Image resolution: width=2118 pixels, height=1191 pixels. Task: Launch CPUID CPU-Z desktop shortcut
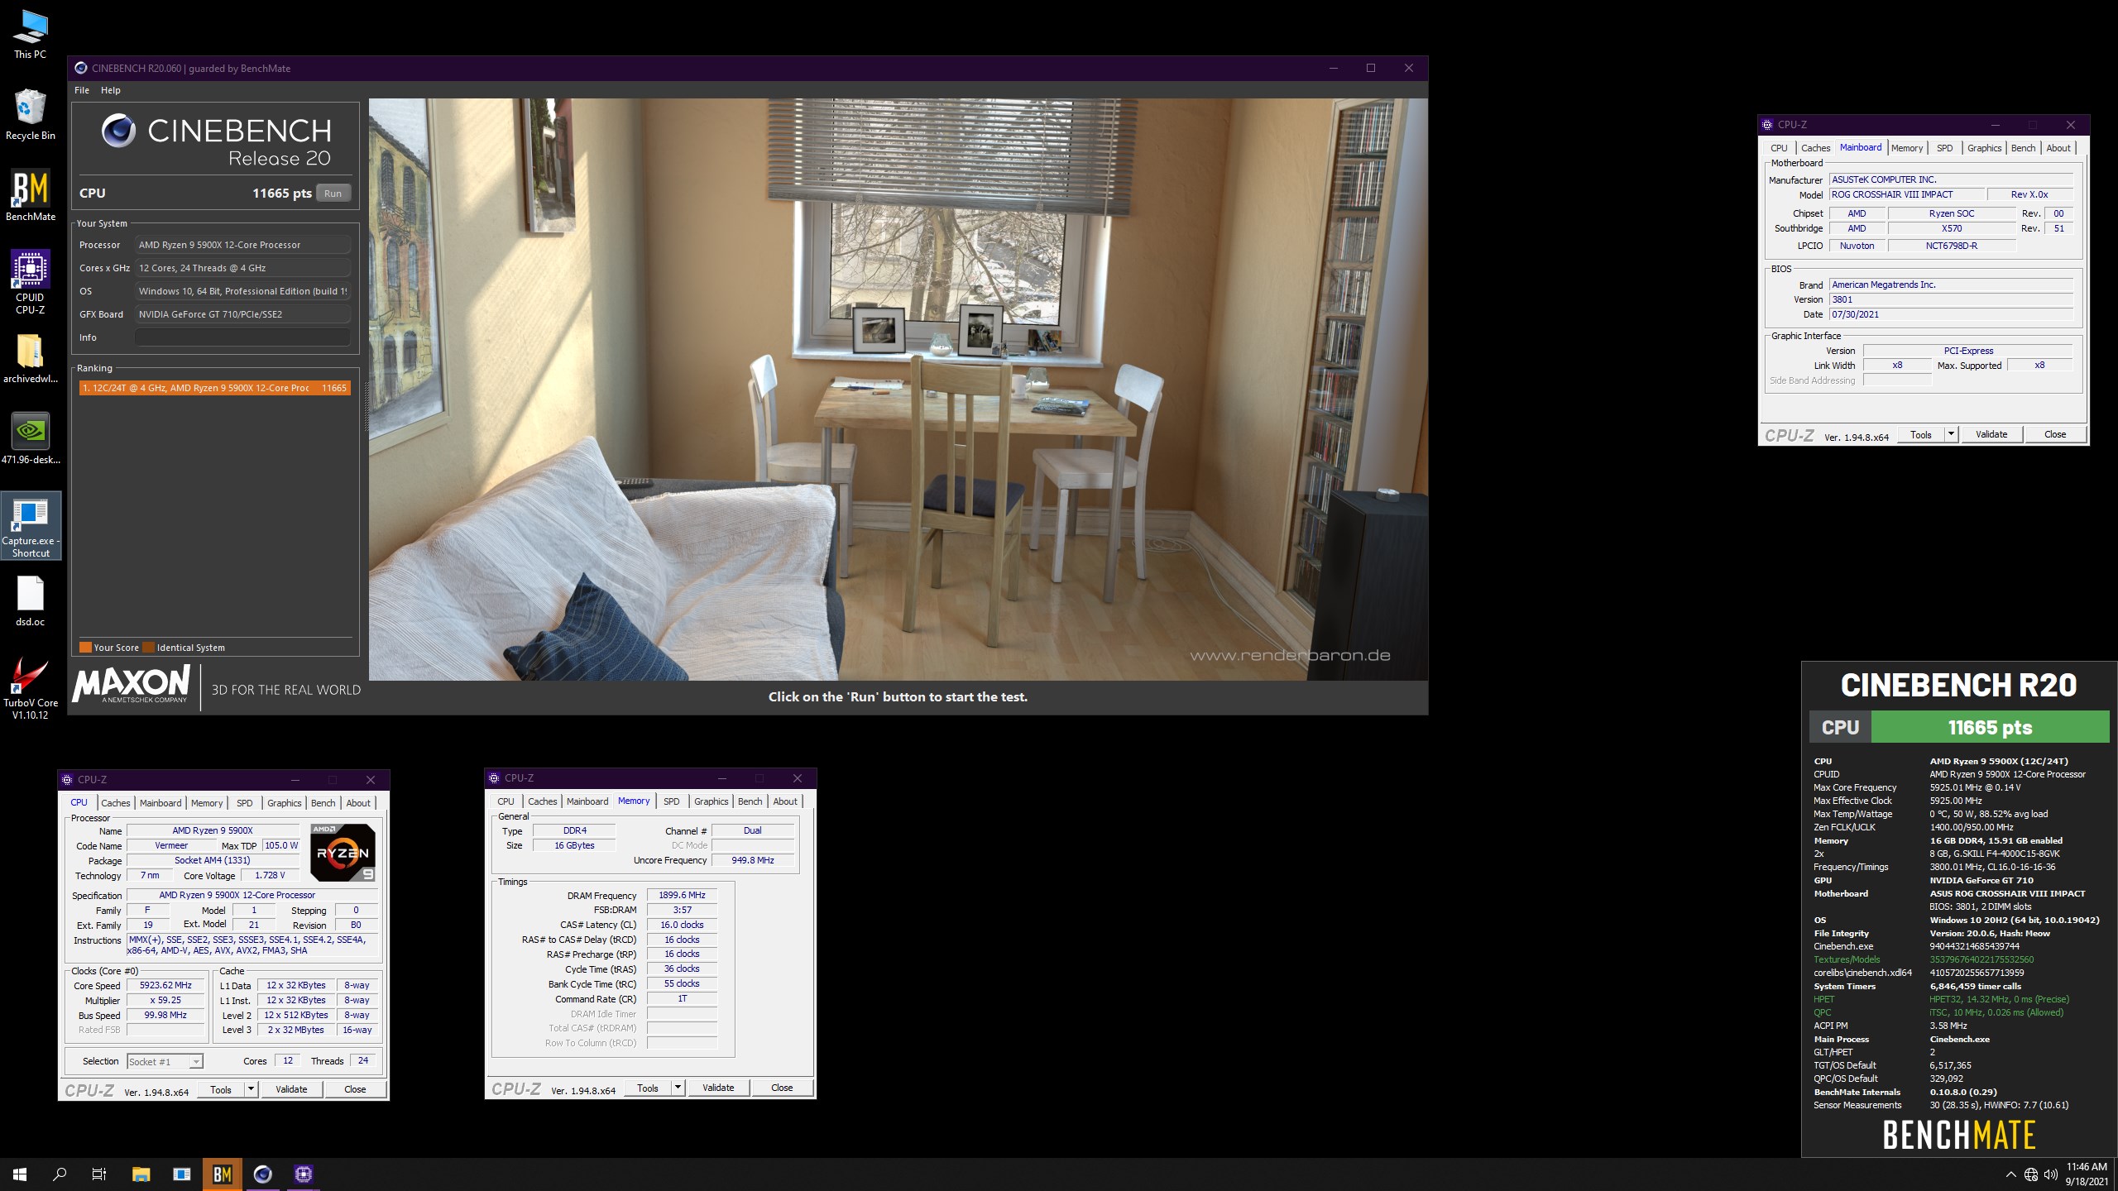pos(30,282)
